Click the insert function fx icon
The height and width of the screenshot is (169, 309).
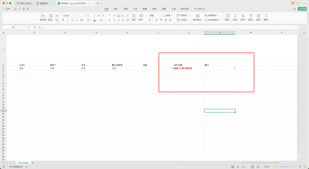tap(39, 27)
